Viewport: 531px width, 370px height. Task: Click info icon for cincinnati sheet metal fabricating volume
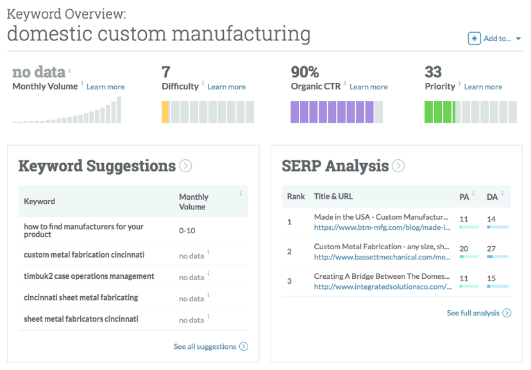208,295
